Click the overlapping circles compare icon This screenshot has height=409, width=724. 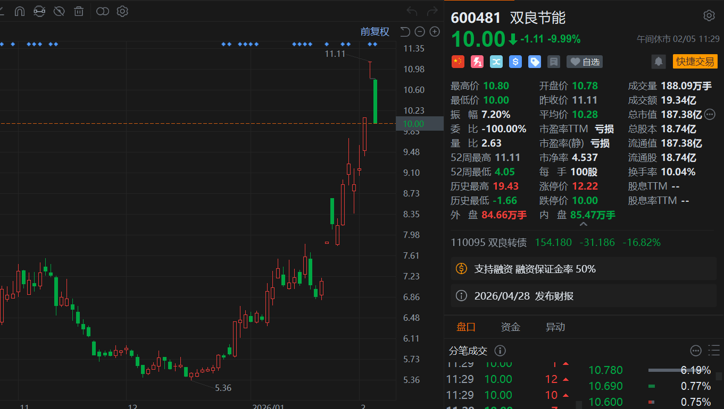(x=103, y=11)
